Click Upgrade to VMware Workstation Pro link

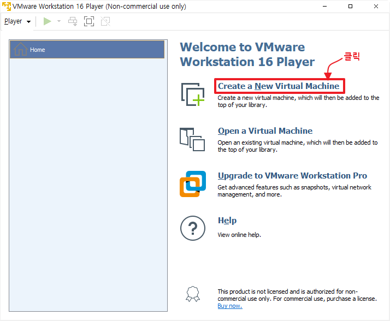pos(292,176)
